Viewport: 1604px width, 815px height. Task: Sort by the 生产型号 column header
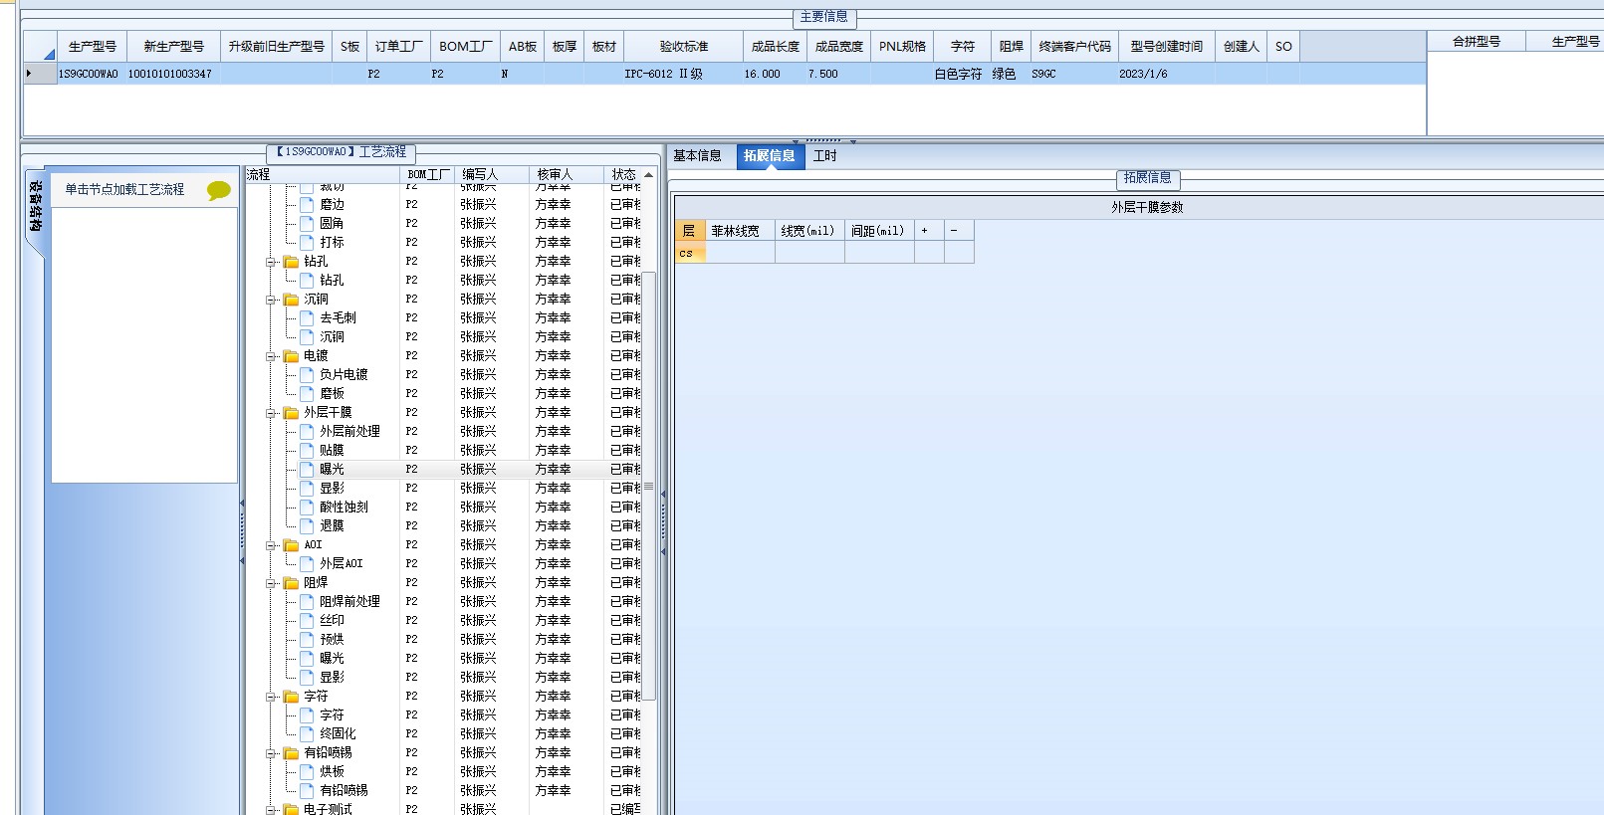coord(92,47)
